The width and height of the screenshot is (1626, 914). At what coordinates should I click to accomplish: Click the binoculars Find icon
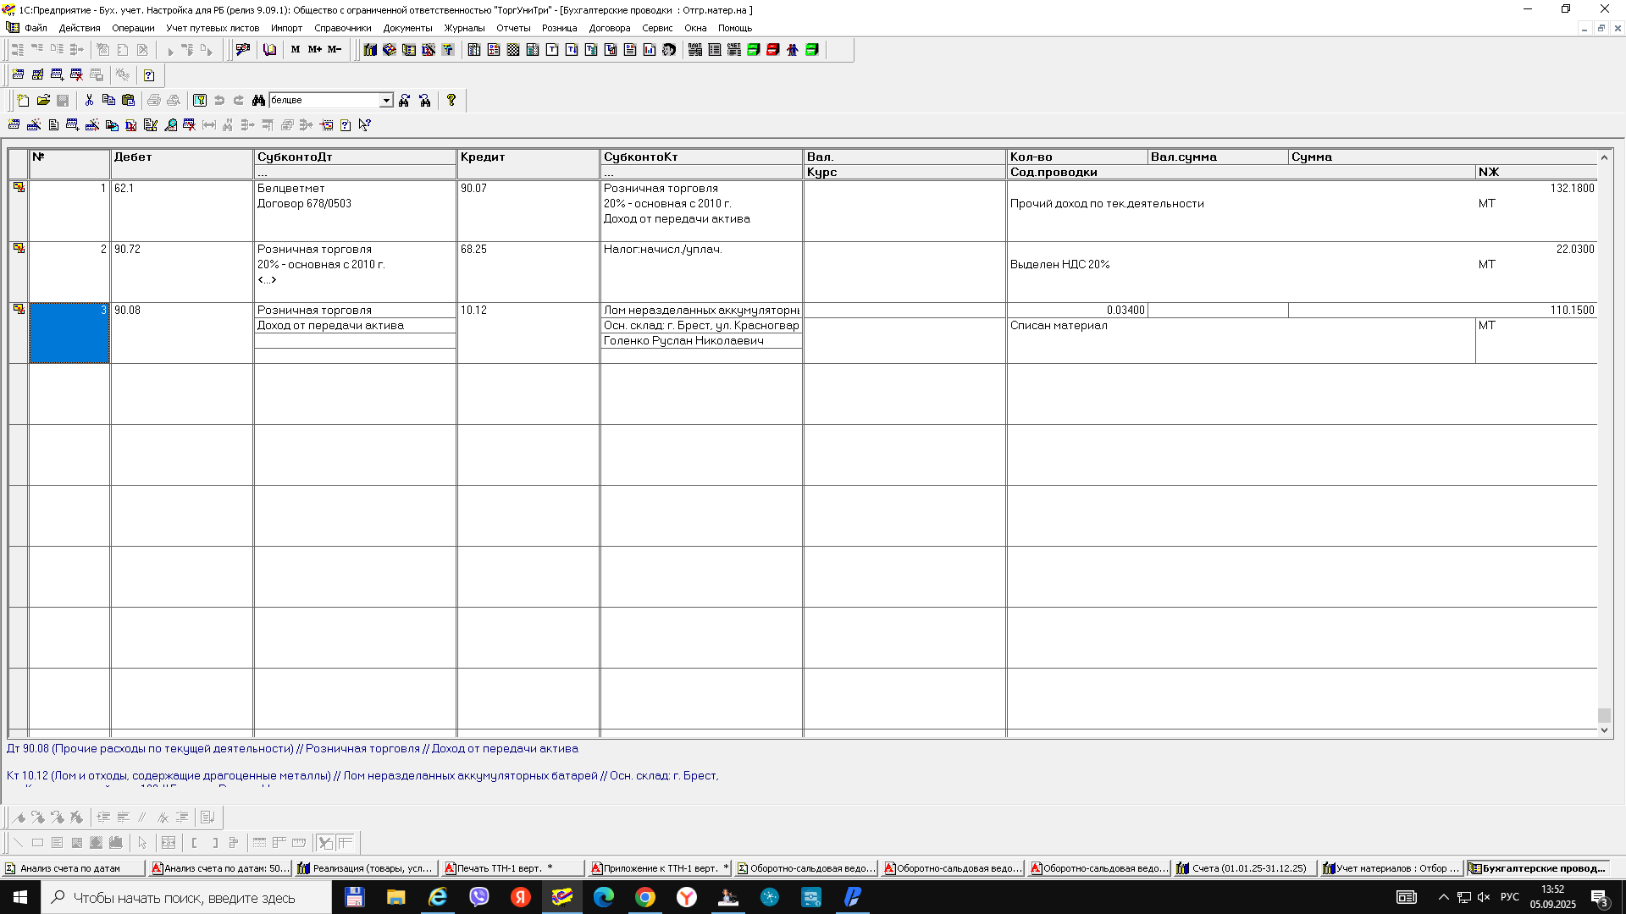click(x=258, y=100)
